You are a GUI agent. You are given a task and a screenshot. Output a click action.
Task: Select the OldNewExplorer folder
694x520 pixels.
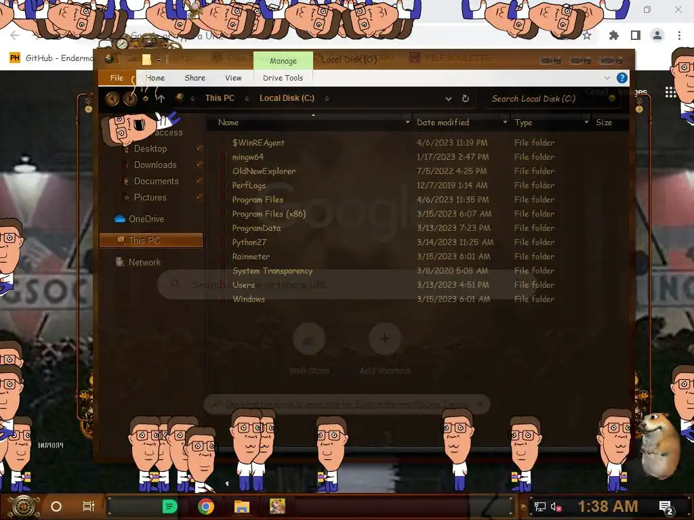(x=264, y=171)
